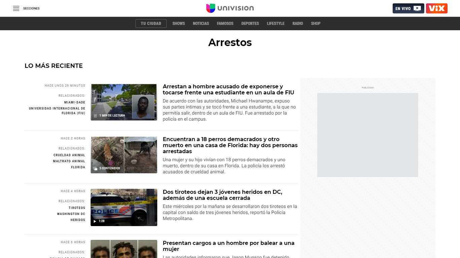Click the Heridos related tag

tap(78, 220)
